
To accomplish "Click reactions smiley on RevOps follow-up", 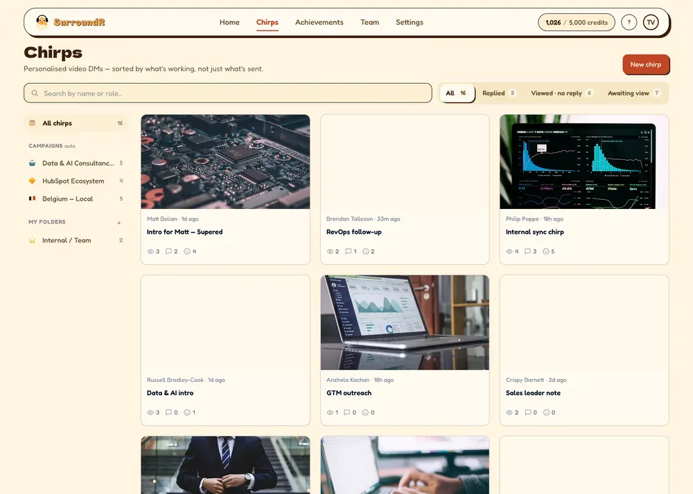I will coord(365,251).
